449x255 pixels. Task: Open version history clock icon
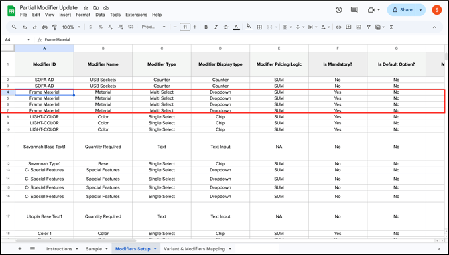tap(338, 10)
